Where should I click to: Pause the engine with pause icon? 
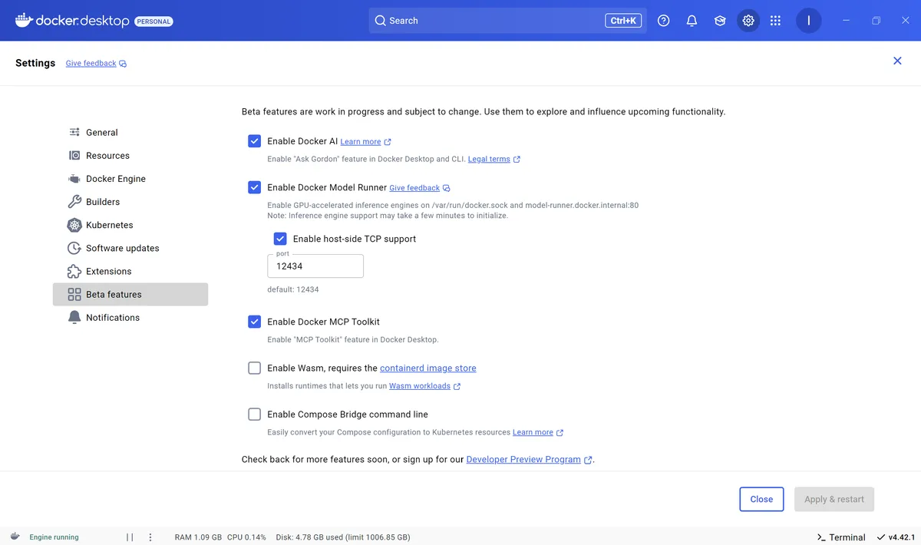[x=130, y=537]
